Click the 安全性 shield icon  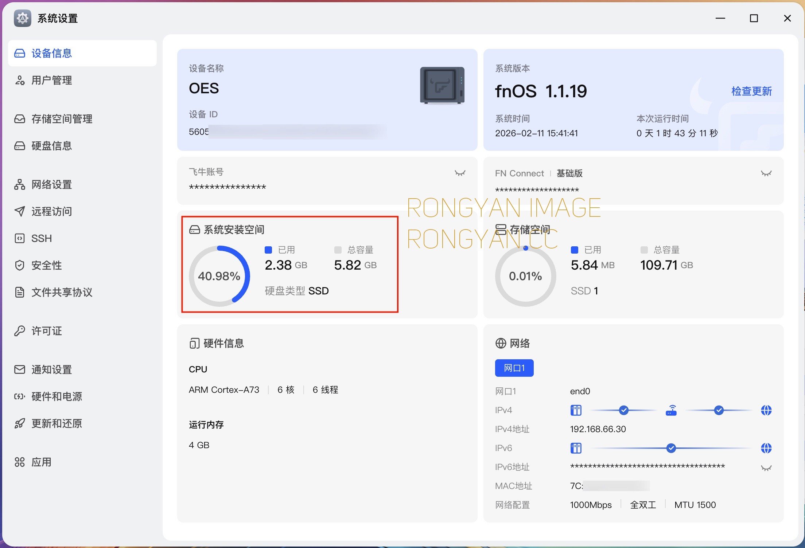(x=20, y=265)
